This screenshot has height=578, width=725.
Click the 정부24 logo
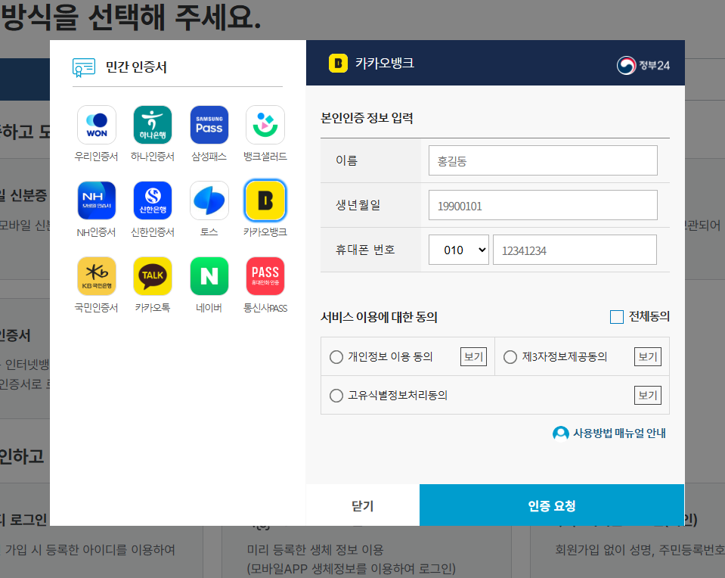(643, 65)
